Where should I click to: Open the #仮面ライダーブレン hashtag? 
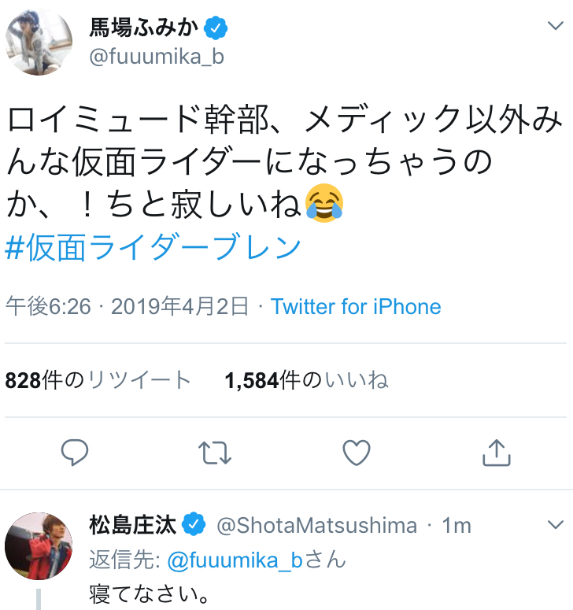153,247
